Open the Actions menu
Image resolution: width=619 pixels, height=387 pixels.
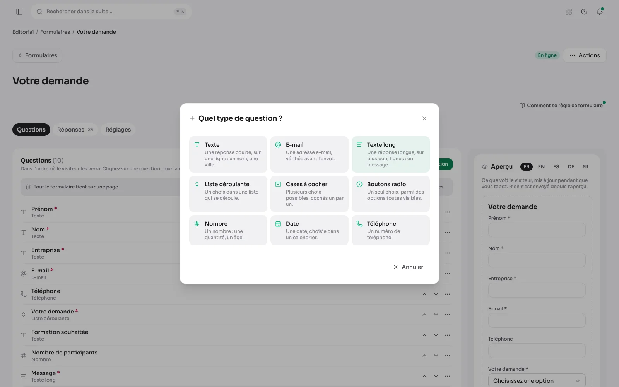click(x=585, y=55)
